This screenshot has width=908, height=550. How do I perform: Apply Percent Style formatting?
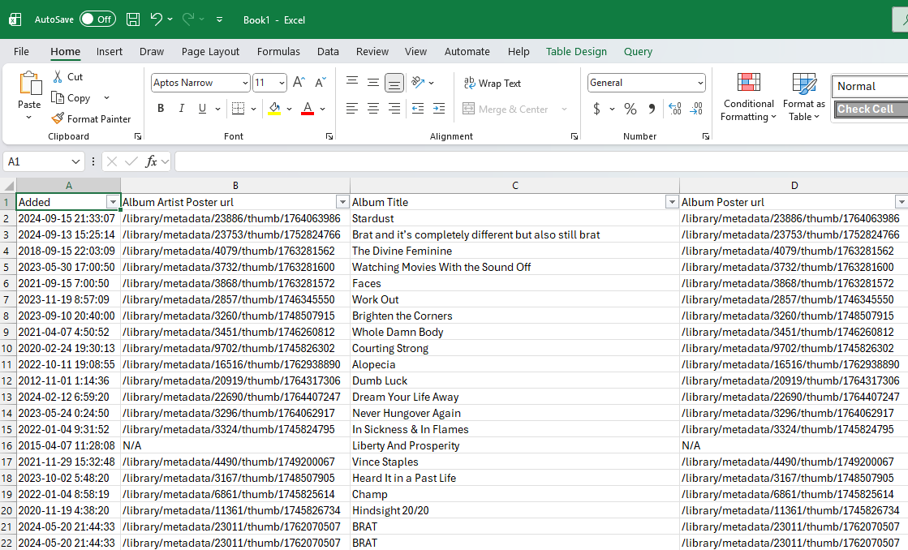tap(630, 108)
